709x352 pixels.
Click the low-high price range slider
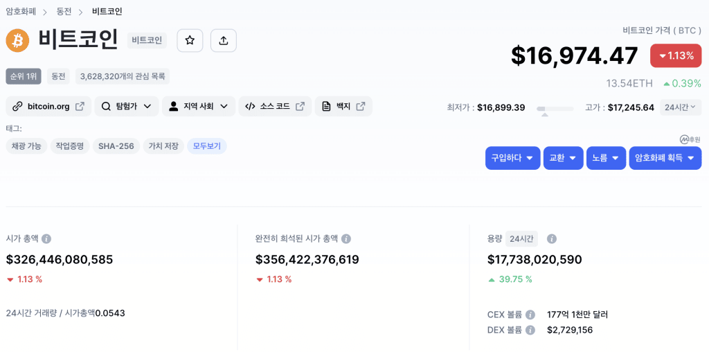[555, 109]
